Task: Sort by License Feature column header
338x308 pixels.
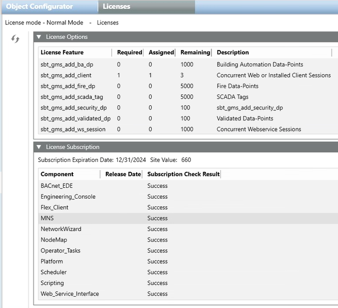Action: coord(62,53)
